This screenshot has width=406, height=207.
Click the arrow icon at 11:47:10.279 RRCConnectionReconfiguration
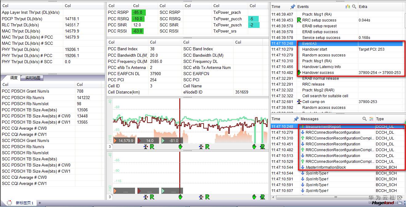303,132
